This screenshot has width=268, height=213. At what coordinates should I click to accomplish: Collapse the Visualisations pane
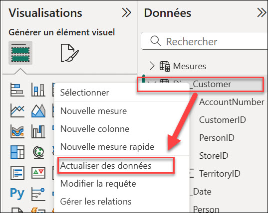pyautogui.click(x=127, y=12)
